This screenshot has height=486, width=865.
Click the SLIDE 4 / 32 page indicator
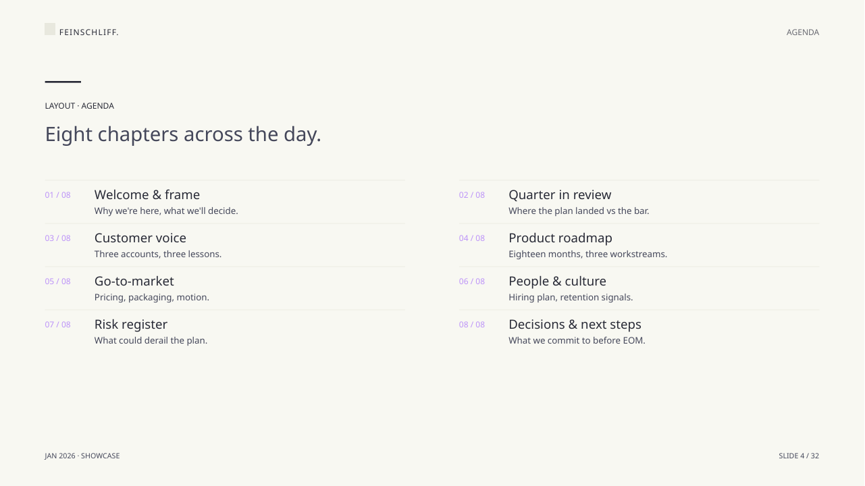coord(799,456)
